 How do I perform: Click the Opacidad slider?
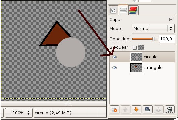coord(145,39)
